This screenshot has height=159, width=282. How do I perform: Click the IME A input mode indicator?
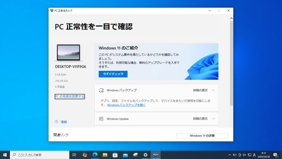(254, 155)
